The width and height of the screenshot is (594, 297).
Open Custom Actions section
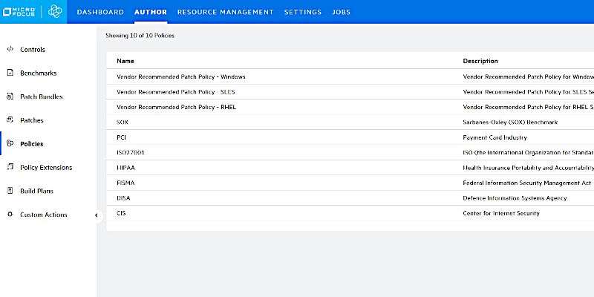click(44, 215)
